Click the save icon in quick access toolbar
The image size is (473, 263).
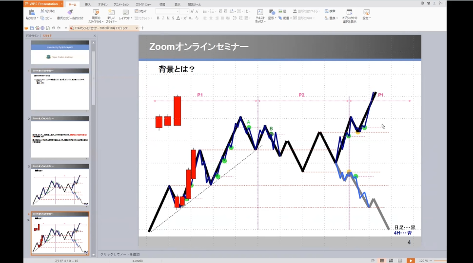point(32,28)
